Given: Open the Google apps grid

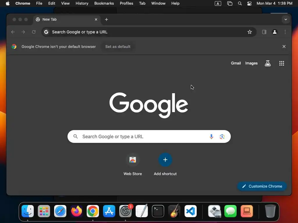Looking at the screenshot, I should click(x=282, y=63).
